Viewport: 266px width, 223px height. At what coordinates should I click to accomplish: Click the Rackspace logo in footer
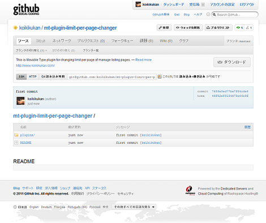pos(190,191)
